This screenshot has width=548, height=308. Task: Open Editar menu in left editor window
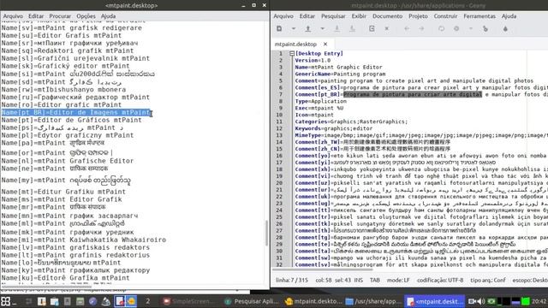pyautogui.click(x=36, y=16)
